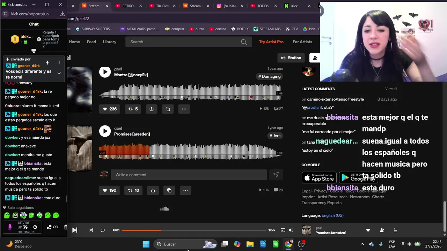447x251 pixels.
Task: Like the now-playing track in player bar
Action: [368, 230]
